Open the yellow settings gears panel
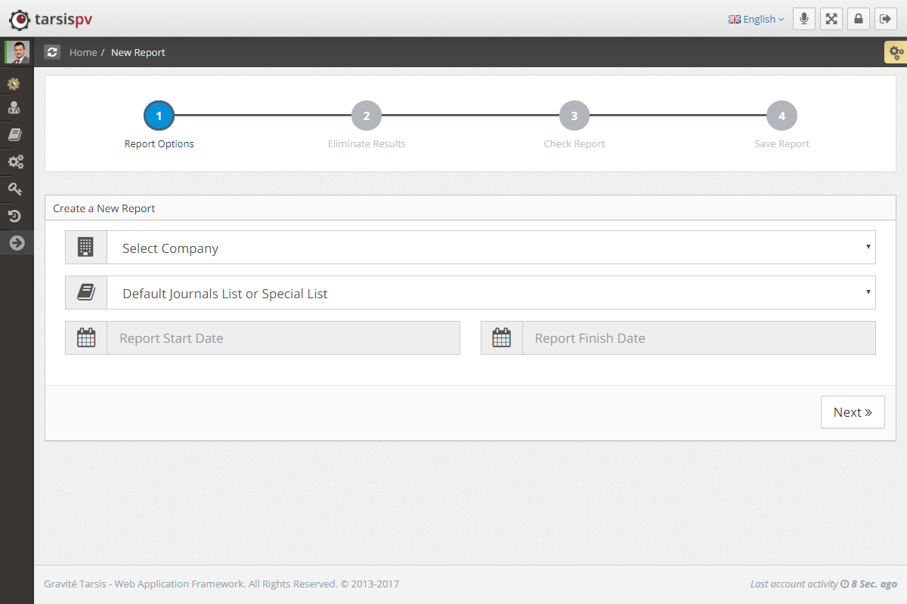Image resolution: width=907 pixels, height=604 pixels. click(x=896, y=52)
